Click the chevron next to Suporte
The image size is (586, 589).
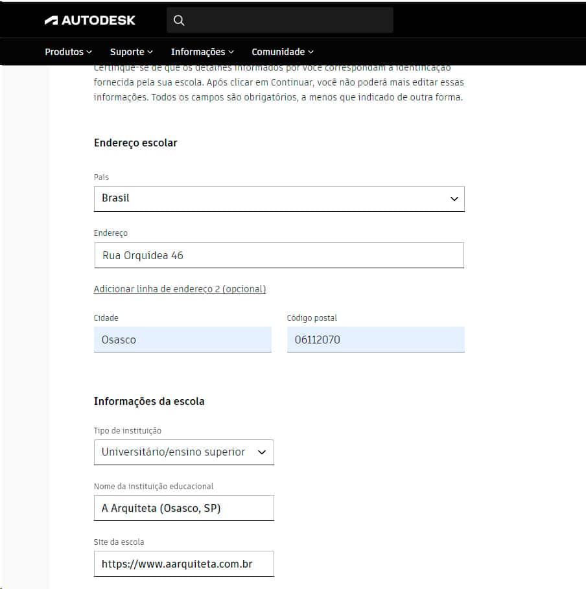150,52
